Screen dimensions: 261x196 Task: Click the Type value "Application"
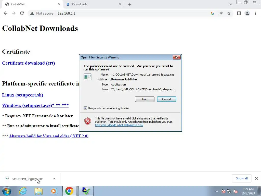click(x=118, y=84)
